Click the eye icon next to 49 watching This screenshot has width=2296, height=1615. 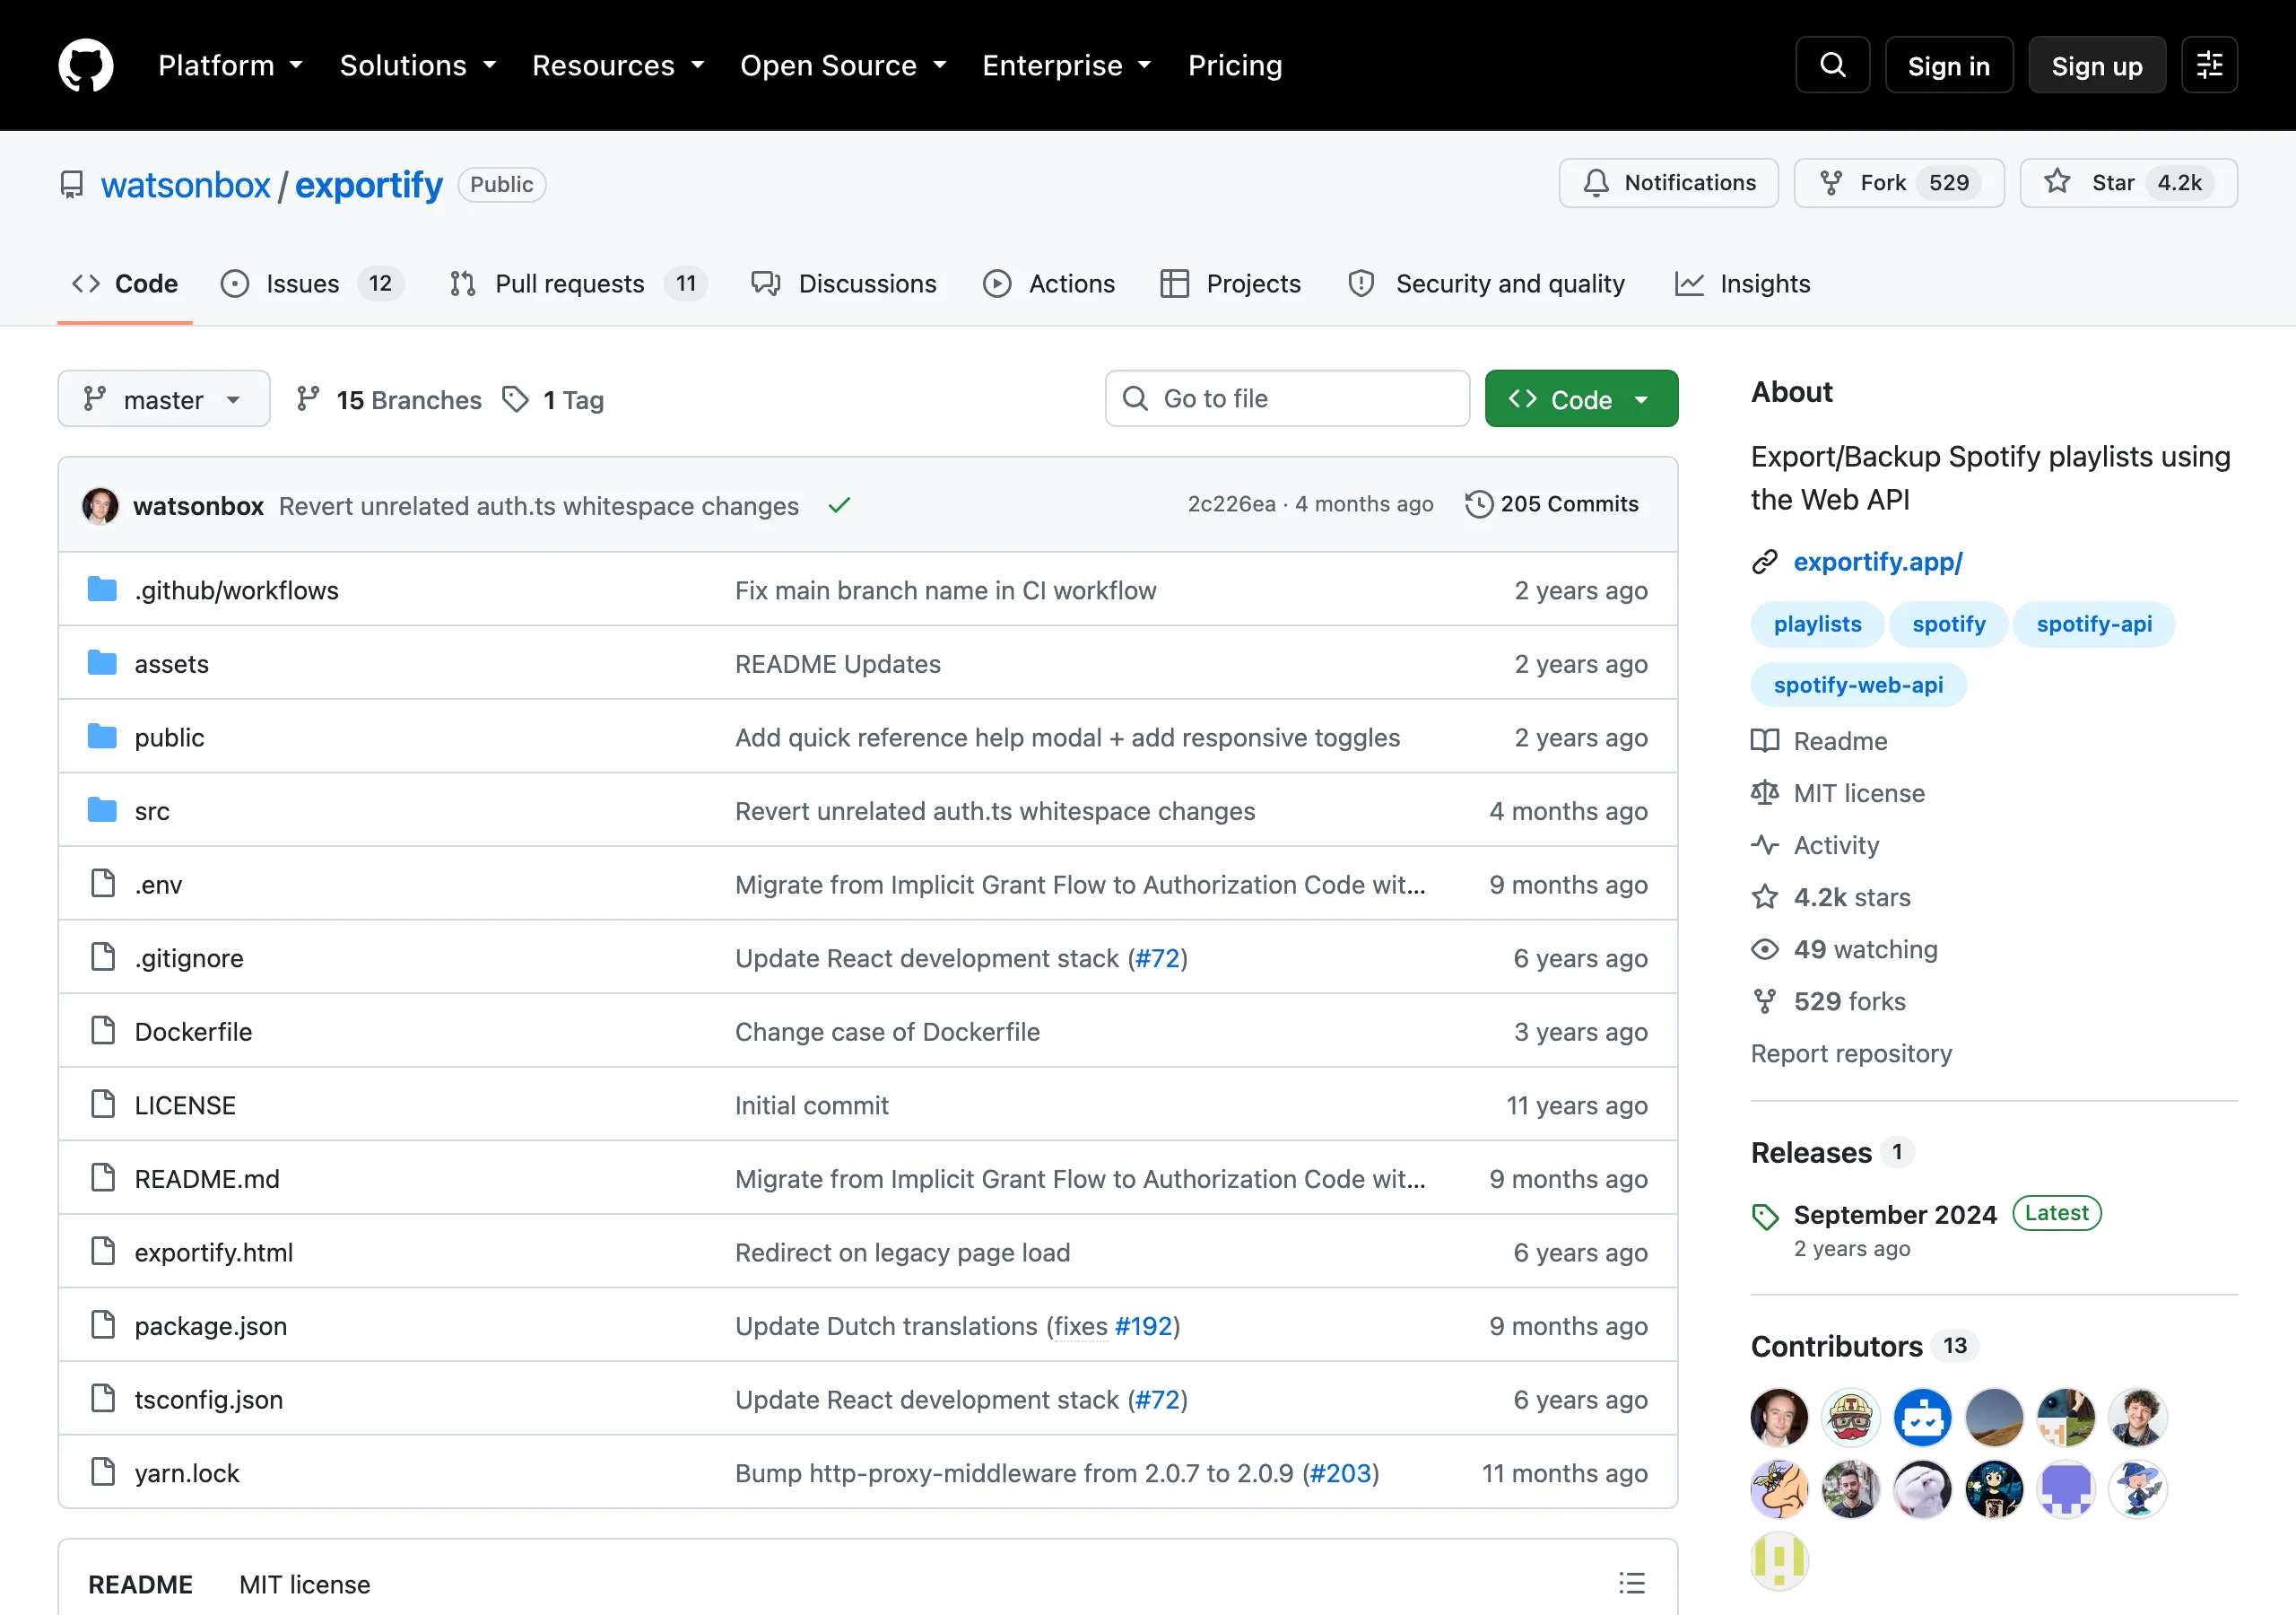[1765, 948]
